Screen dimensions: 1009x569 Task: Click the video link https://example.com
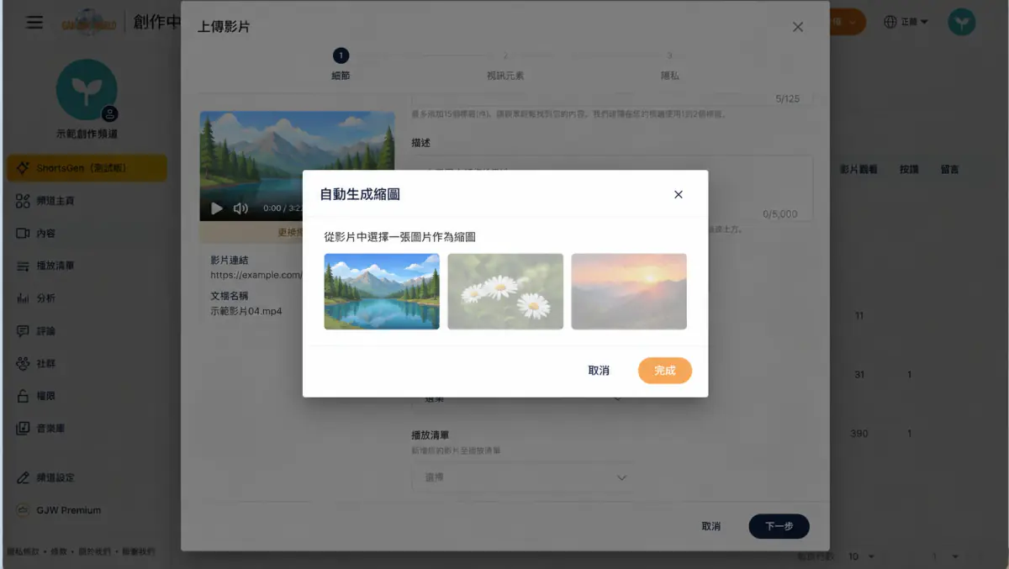256,275
